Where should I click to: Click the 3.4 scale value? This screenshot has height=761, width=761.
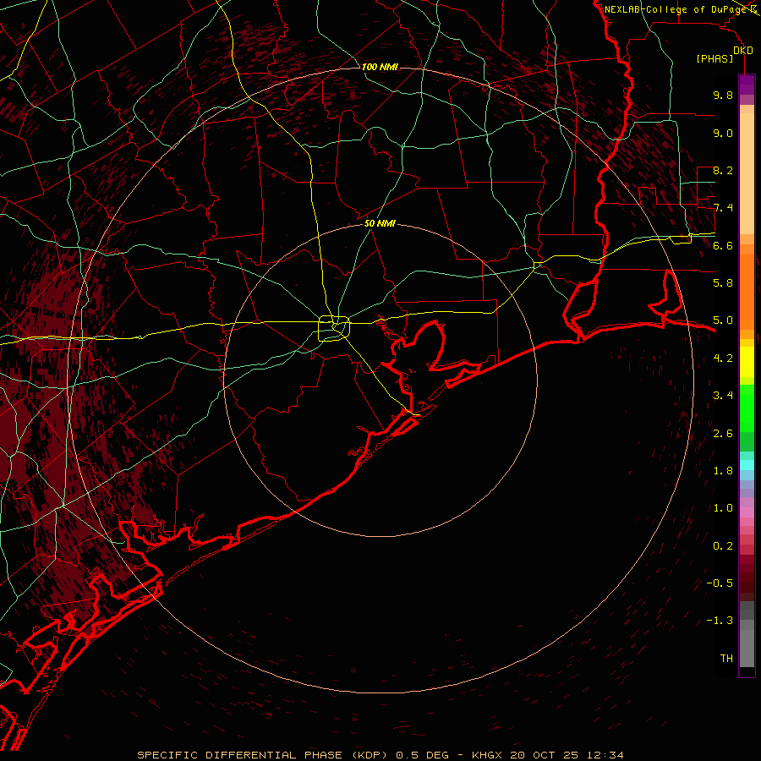pyautogui.click(x=723, y=396)
